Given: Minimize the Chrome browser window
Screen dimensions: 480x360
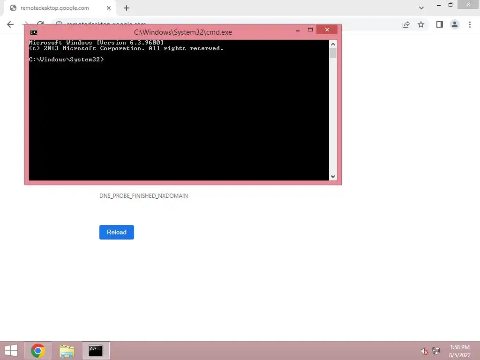Looking at the screenshot, I should 439,5.
